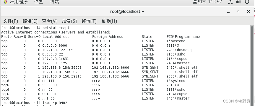Open the 帮助(H) terminal menu
The width and height of the screenshot is (255, 106).
109,21
